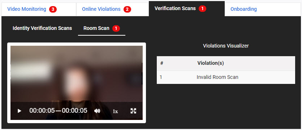Play the room scan video
The height and width of the screenshot is (130, 302).
(x=19, y=111)
